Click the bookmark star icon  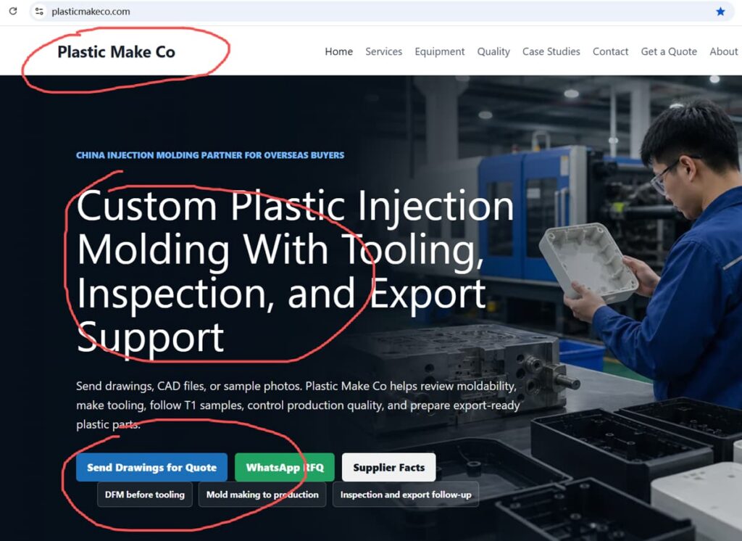pos(720,12)
